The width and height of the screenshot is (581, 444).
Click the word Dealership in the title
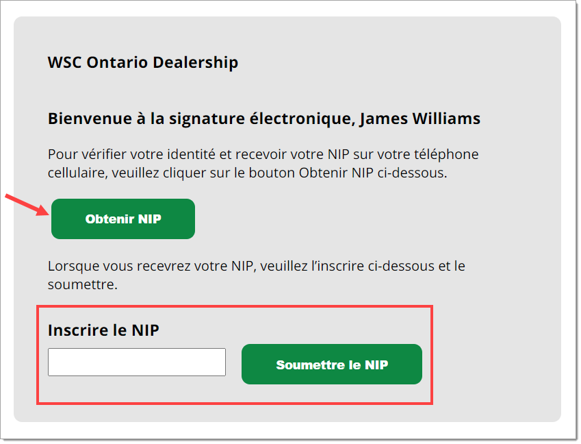[x=195, y=62]
